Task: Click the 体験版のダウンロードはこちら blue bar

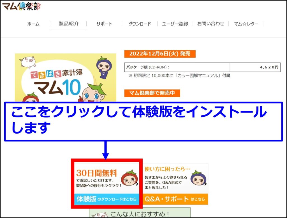Action: tap(107, 199)
